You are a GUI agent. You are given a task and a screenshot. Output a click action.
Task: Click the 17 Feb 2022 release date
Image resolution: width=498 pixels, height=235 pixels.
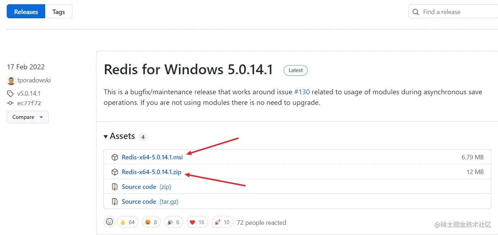coord(26,67)
